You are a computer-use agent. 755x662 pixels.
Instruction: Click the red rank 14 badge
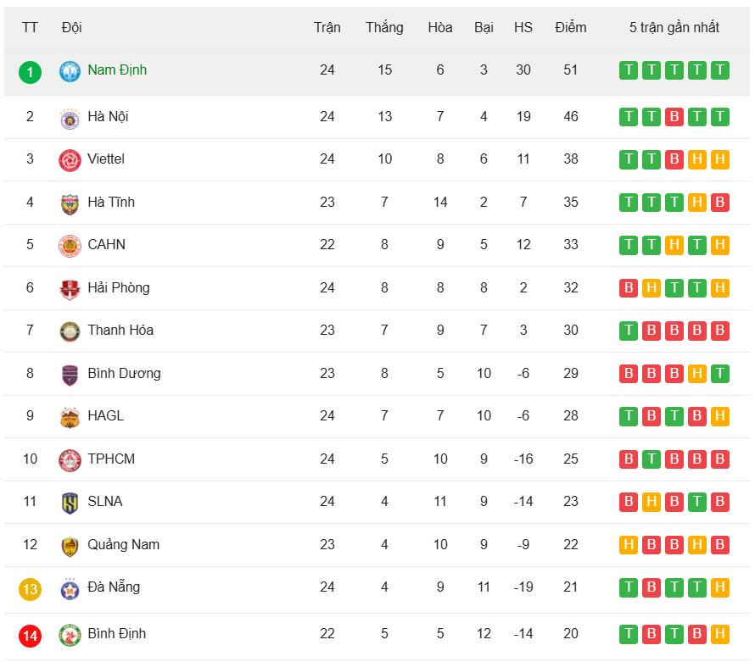pyautogui.click(x=30, y=636)
